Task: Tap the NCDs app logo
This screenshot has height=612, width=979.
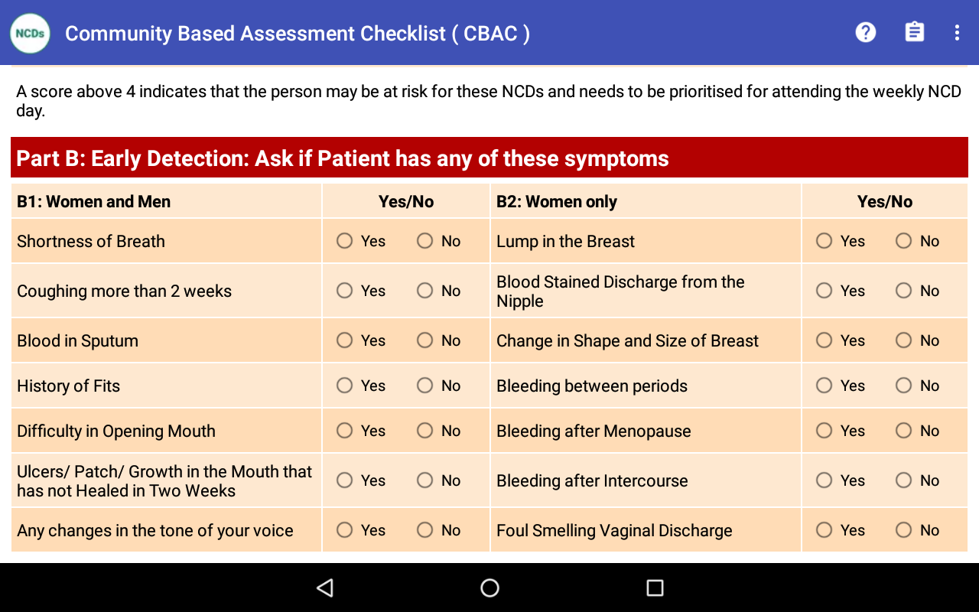Action: (x=30, y=33)
